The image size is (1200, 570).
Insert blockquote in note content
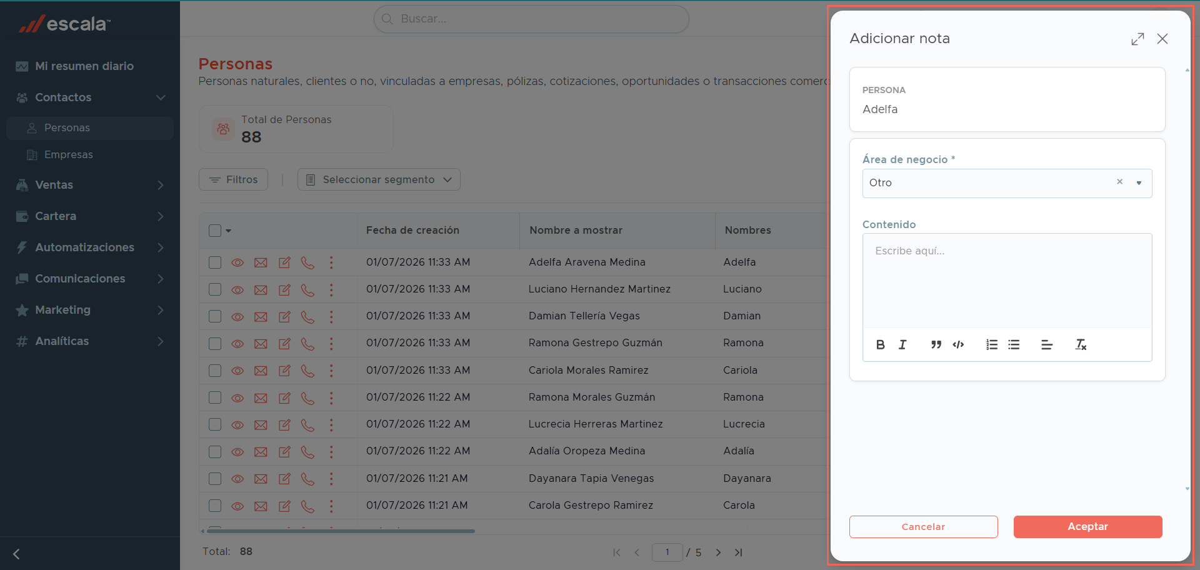pyautogui.click(x=936, y=344)
